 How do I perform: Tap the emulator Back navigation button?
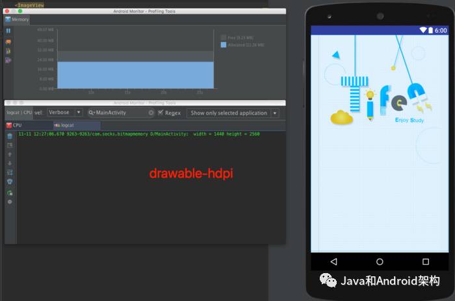tap(333, 261)
